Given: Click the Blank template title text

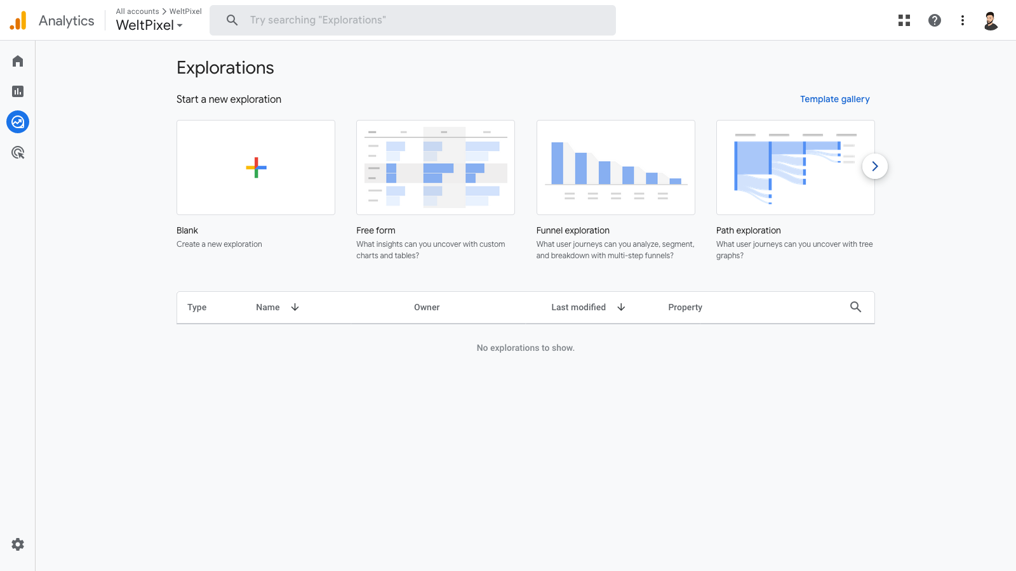Looking at the screenshot, I should click(x=187, y=230).
